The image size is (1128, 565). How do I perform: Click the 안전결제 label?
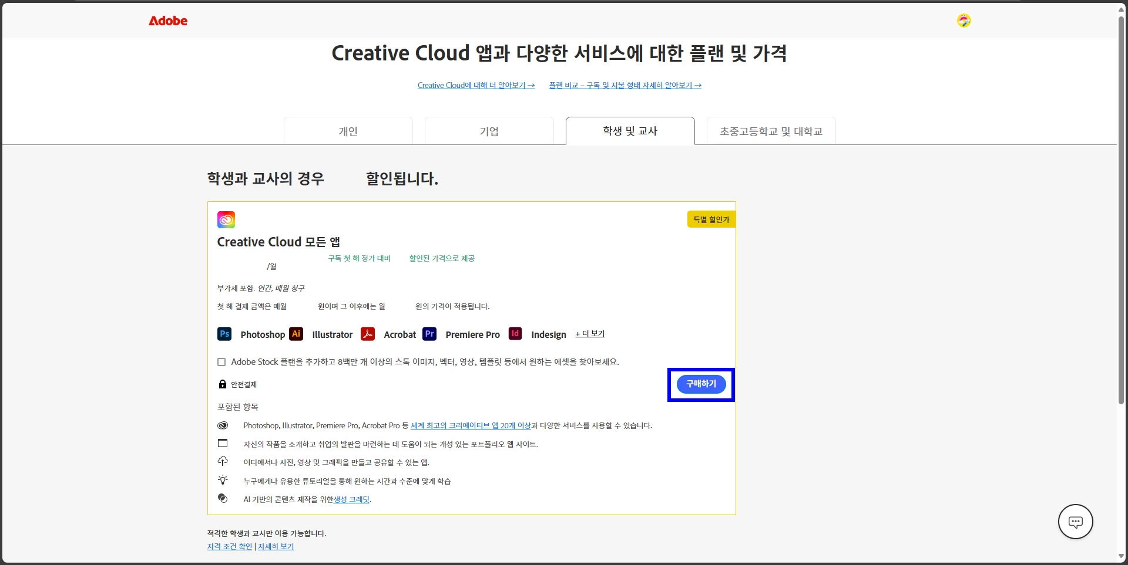244,385
